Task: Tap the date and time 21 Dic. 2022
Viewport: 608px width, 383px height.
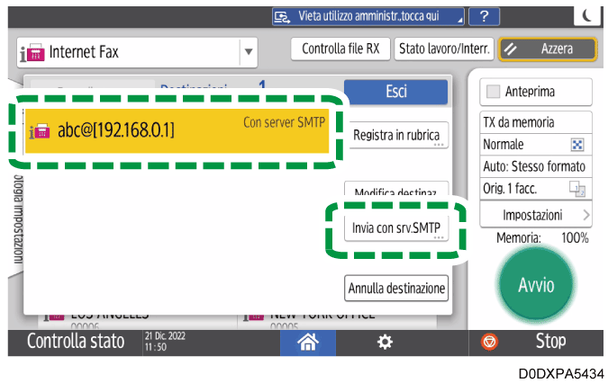Action: coord(165,342)
